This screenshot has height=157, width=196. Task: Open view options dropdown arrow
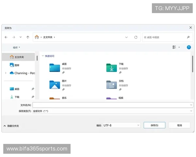pyautogui.click(x=179, y=47)
